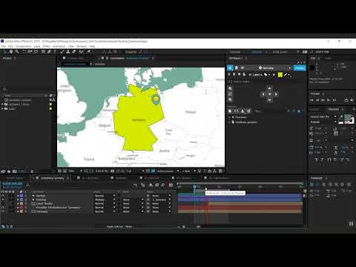Click the yellow-green color swatch in GEOlayers

(280, 74)
